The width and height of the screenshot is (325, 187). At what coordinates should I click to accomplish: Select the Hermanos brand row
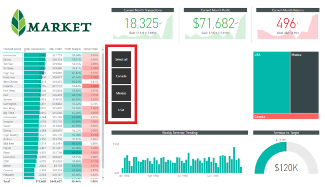51,55
